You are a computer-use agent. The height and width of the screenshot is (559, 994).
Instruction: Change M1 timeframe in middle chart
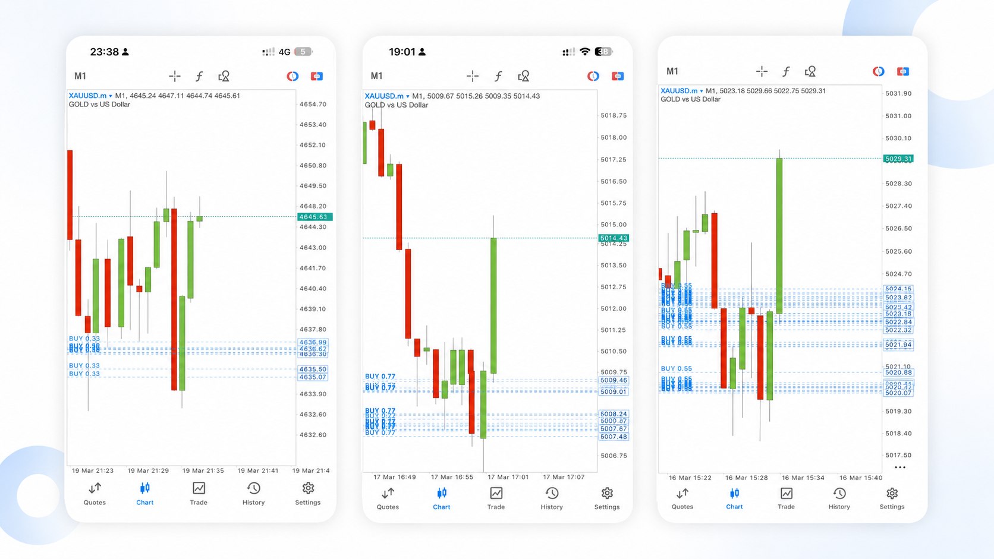pos(377,76)
